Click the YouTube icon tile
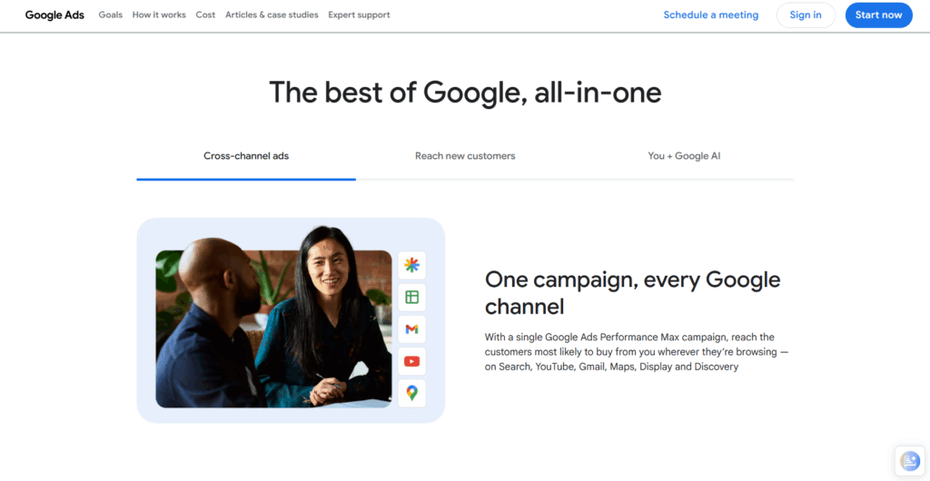Viewport: 930px width, 481px height. click(x=411, y=361)
